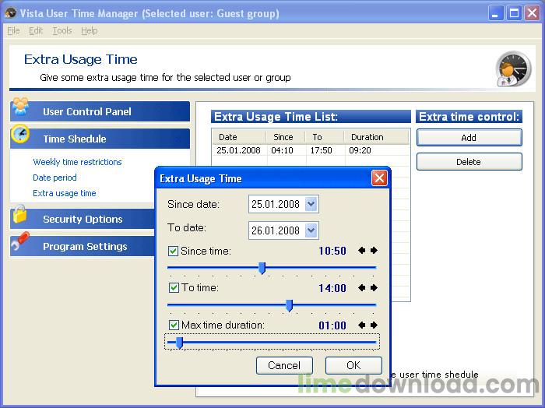
Task: Open the Tools menu
Action: [x=62, y=30]
